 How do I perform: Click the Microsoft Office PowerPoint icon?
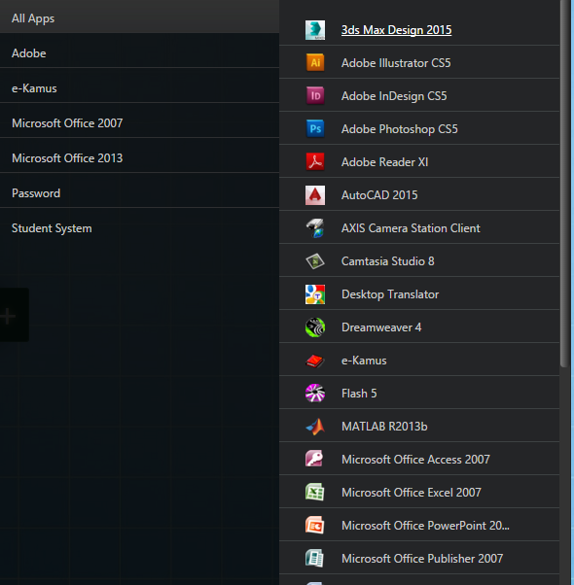(315, 526)
